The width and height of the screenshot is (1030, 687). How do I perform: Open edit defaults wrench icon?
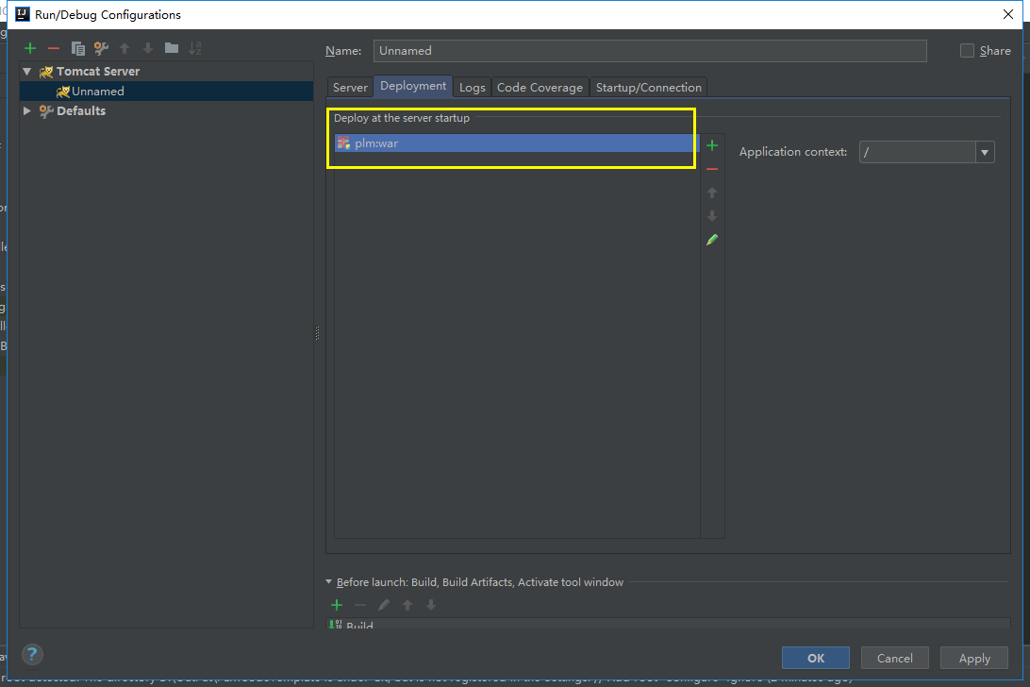(x=101, y=48)
